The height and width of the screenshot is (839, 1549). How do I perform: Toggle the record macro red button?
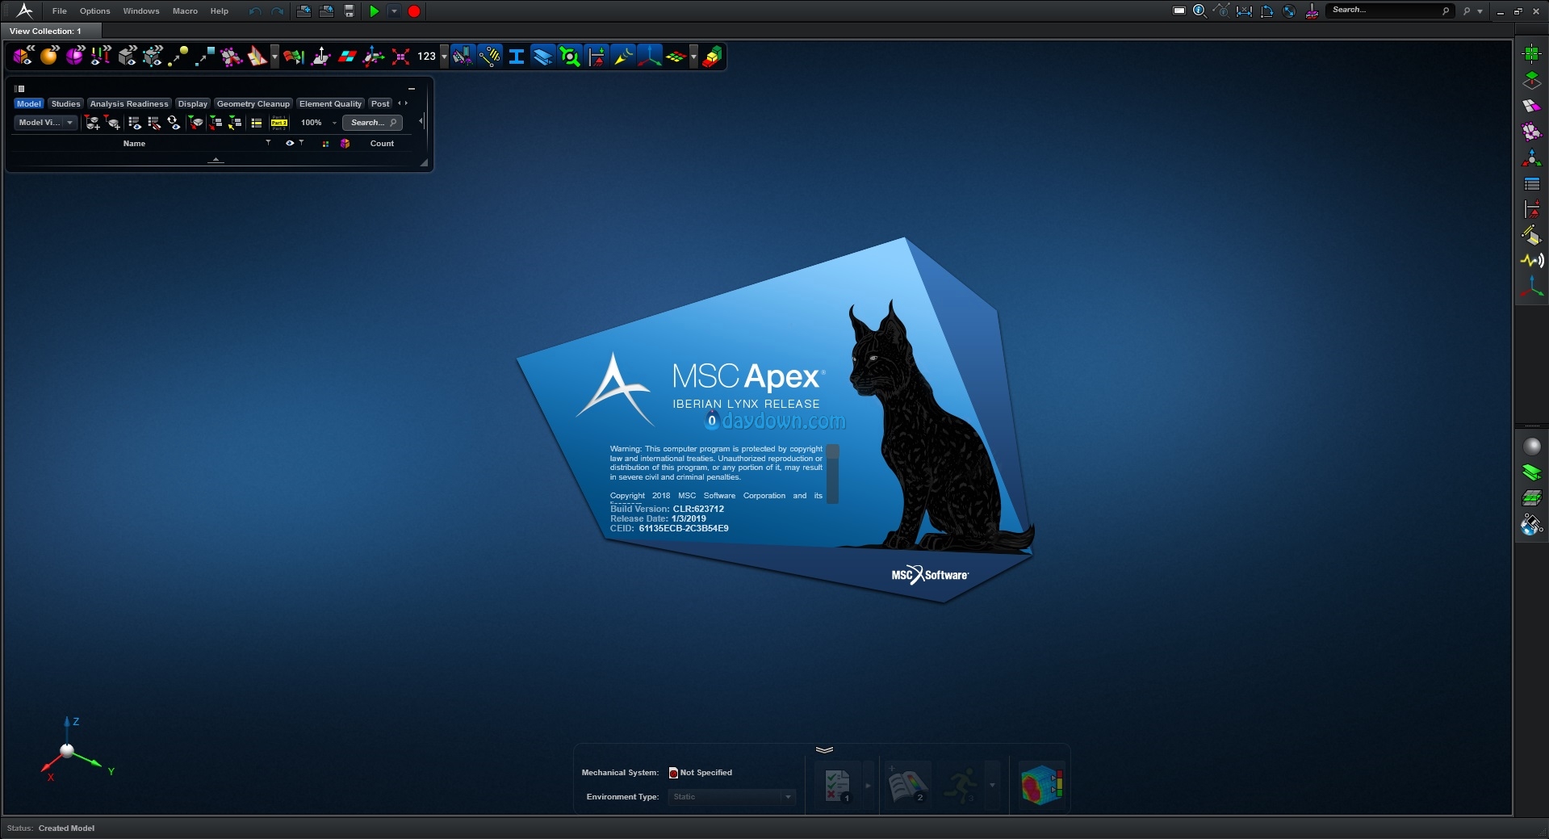point(414,11)
